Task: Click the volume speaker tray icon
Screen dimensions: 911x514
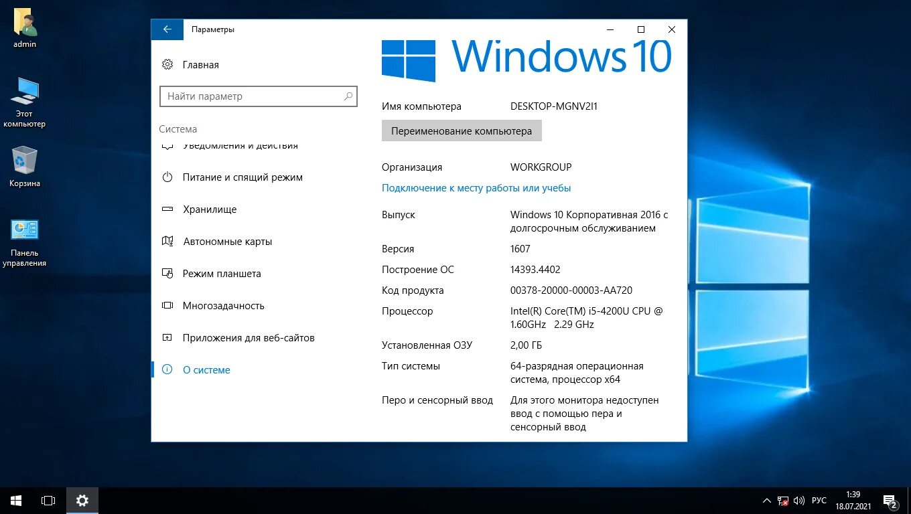Action: click(799, 501)
